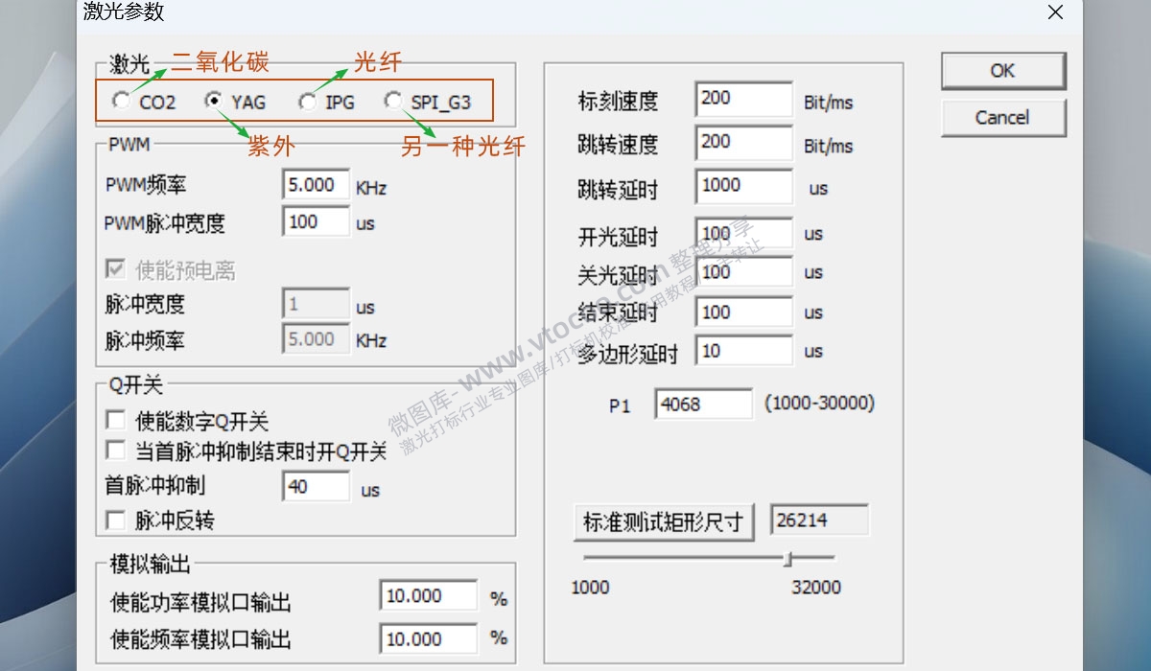Enable the 使能数字Q开关 checkbox
The height and width of the screenshot is (671, 1151).
115,419
